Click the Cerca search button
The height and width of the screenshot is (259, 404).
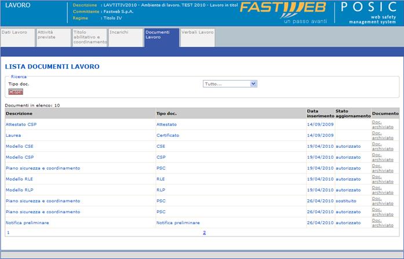coord(16,92)
